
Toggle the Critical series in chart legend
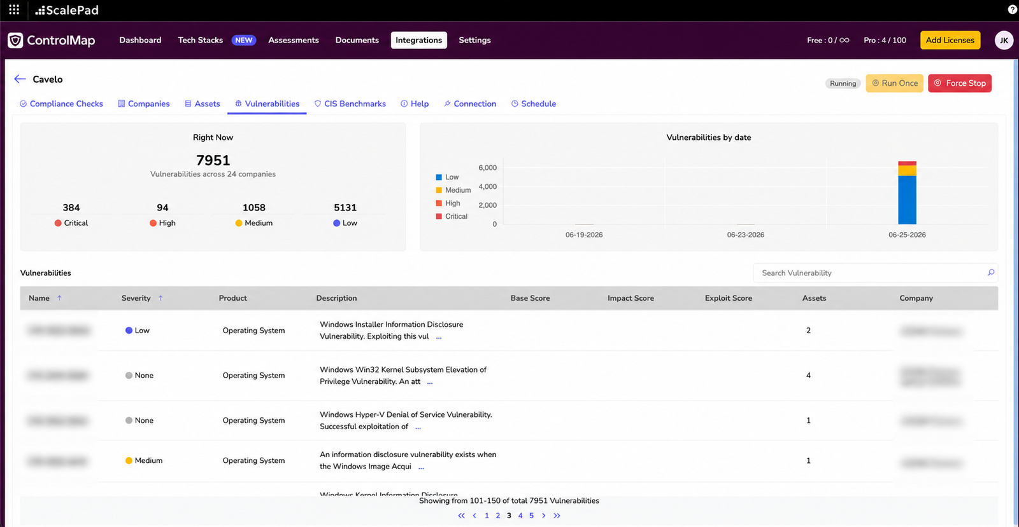click(x=452, y=216)
